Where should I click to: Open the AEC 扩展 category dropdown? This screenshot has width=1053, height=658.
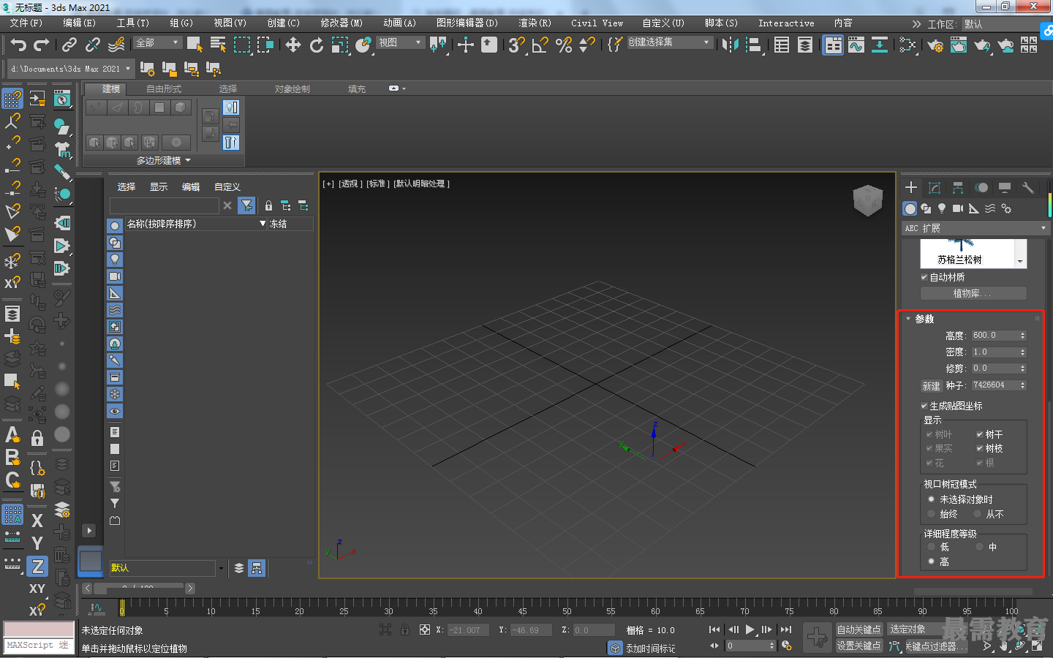[975, 228]
